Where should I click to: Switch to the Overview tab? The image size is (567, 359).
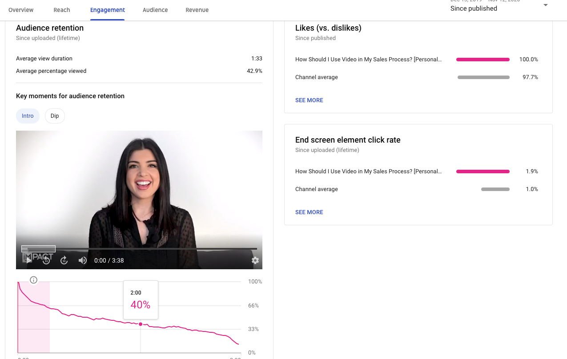click(21, 10)
